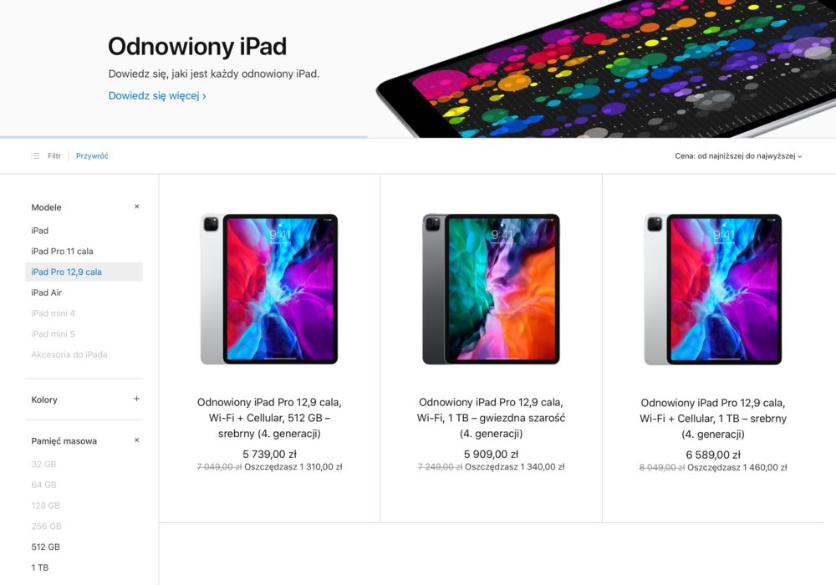Filter by 512 GB storage
Image resolution: width=836 pixels, height=585 pixels.
45,547
